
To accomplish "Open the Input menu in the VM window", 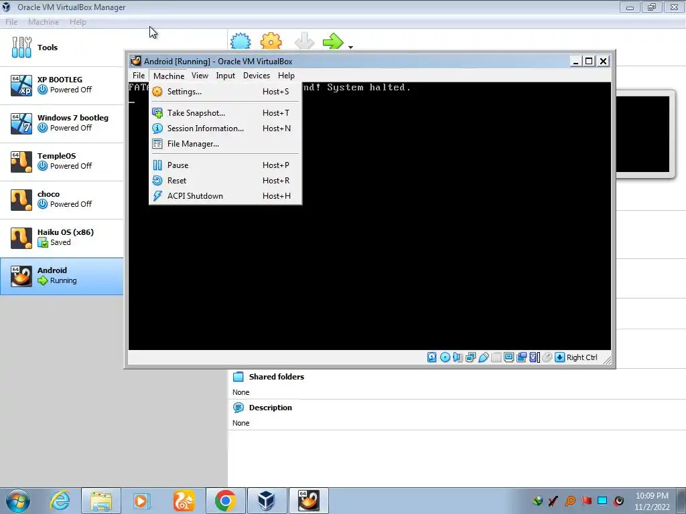I will tap(225, 76).
